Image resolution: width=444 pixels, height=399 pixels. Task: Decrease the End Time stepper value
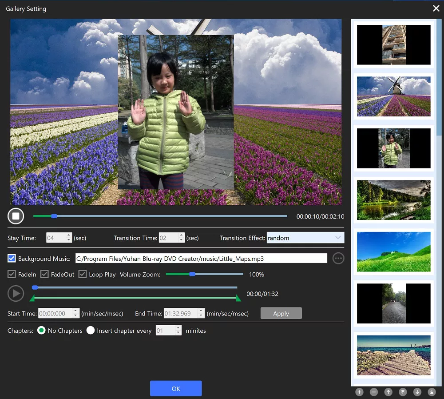pyautogui.click(x=201, y=316)
